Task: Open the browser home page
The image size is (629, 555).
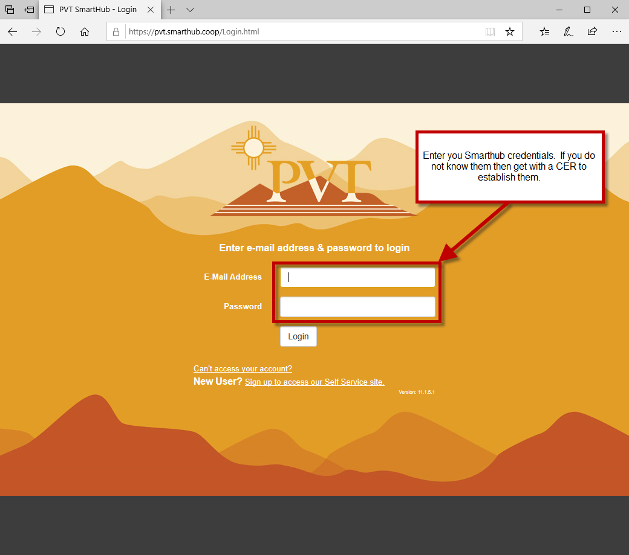Action: click(x=85, y=31)
